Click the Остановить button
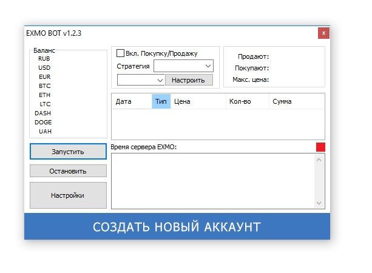The image size is (372, 273). point(68,171)
